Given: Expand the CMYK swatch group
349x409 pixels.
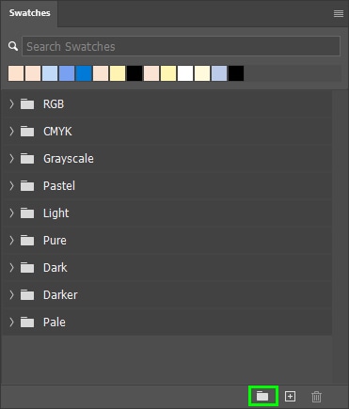Looking at the screenshot, I should (11, 132).
